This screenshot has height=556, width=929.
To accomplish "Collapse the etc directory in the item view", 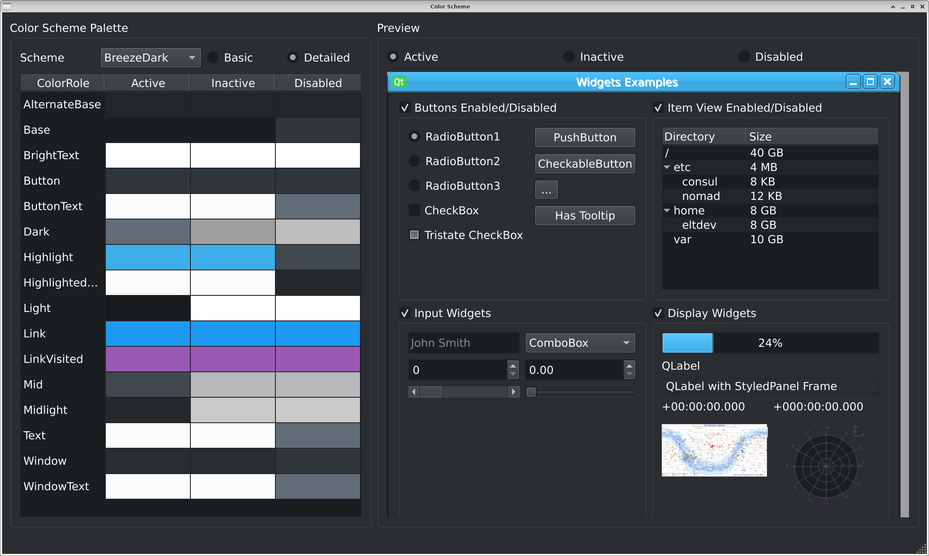I will point(667,167).
